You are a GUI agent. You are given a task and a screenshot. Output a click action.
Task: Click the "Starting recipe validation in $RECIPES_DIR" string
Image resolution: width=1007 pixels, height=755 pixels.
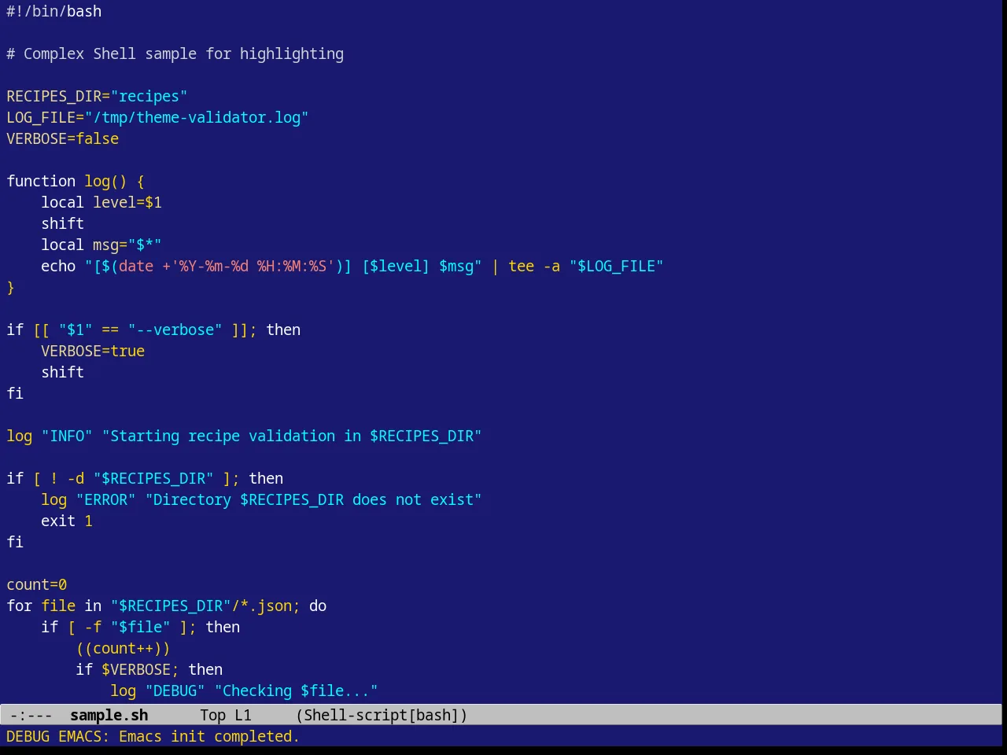pyautogui.click(x=292, y=436)
